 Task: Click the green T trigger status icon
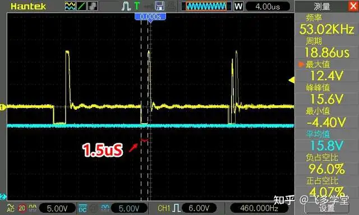pyautogui.click(x=137, y=6)
